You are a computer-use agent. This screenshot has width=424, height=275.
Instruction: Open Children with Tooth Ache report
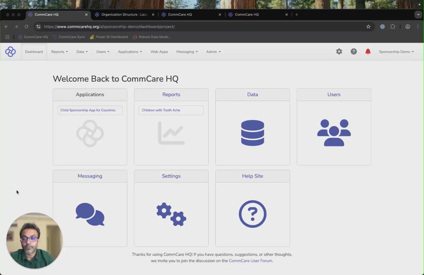[x=171, y=110]
